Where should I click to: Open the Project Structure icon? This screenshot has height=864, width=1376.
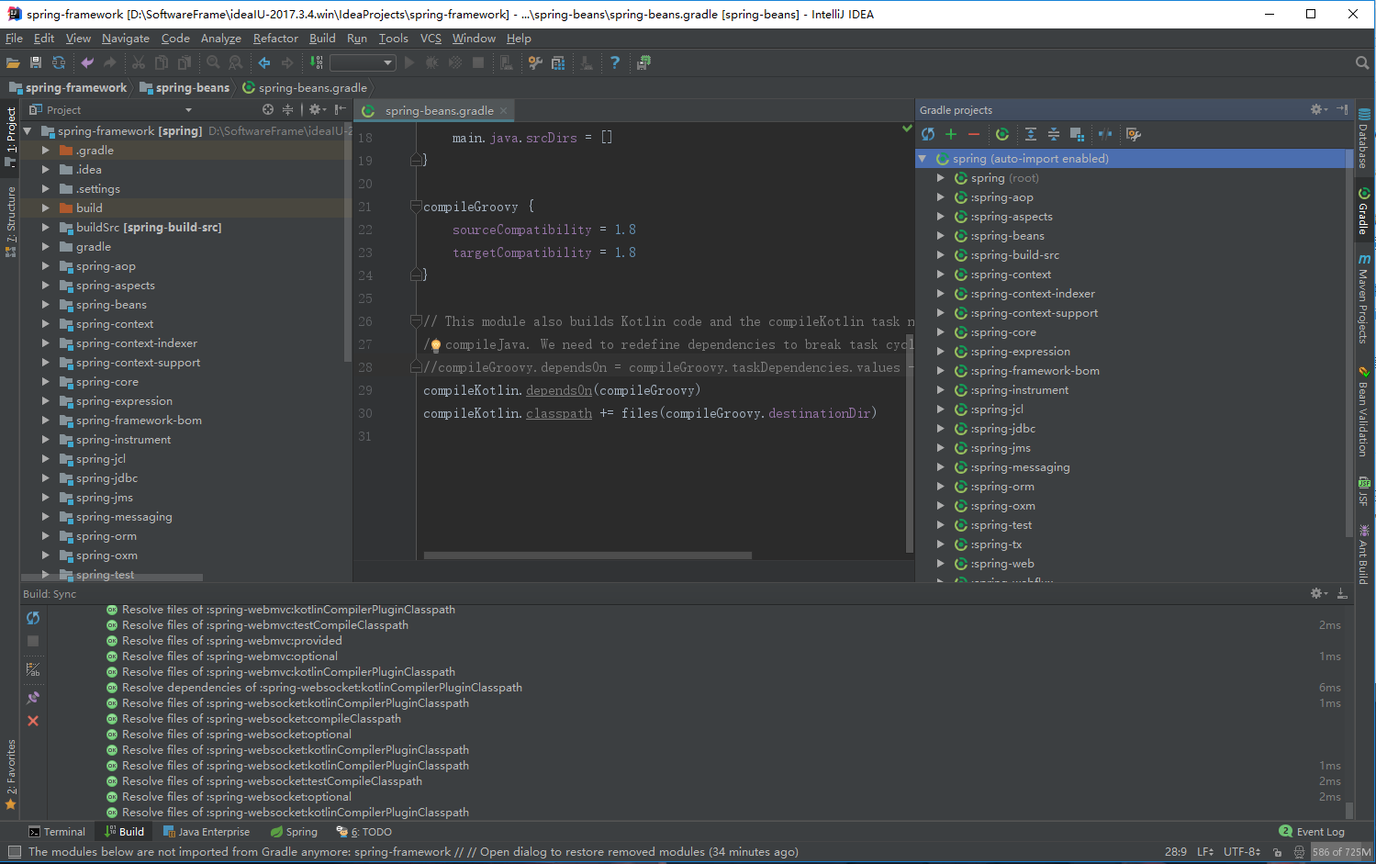point(558,63)
